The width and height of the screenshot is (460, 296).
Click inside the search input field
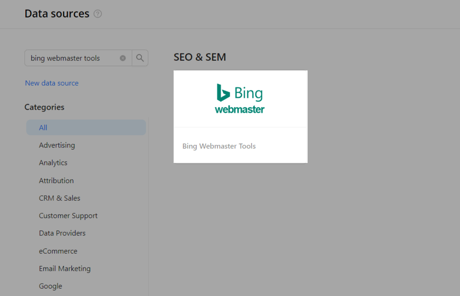[74, 58]
